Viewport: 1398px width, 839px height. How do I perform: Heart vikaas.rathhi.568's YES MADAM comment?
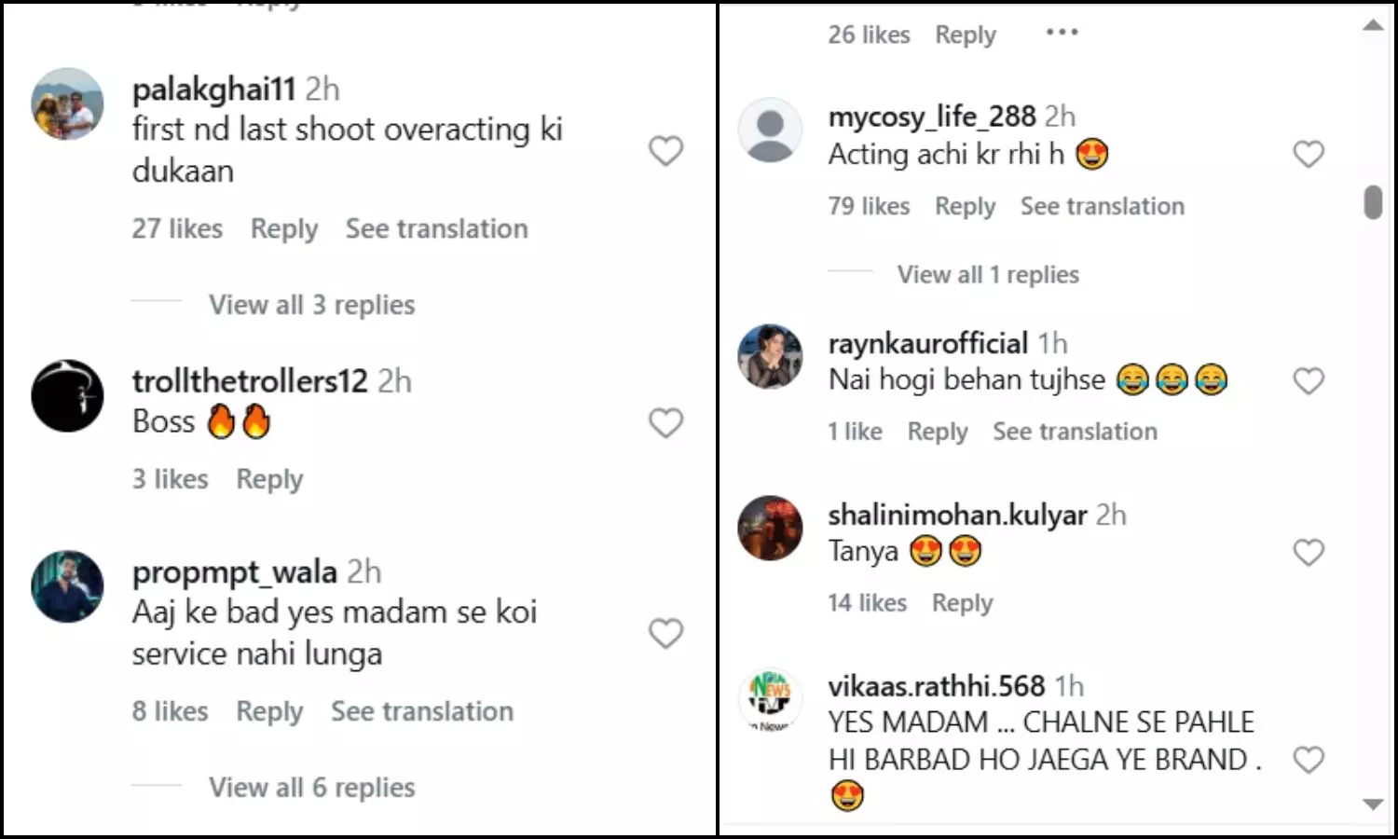tap(1309, 760)
